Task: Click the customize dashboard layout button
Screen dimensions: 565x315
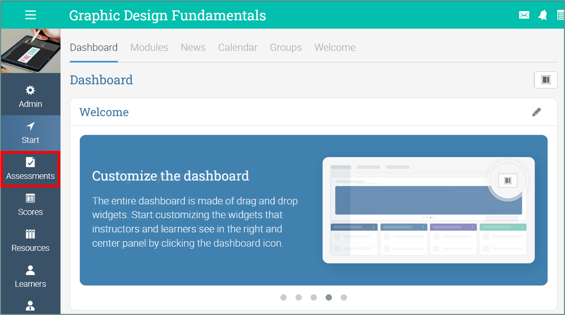Action: coord(546,80)
